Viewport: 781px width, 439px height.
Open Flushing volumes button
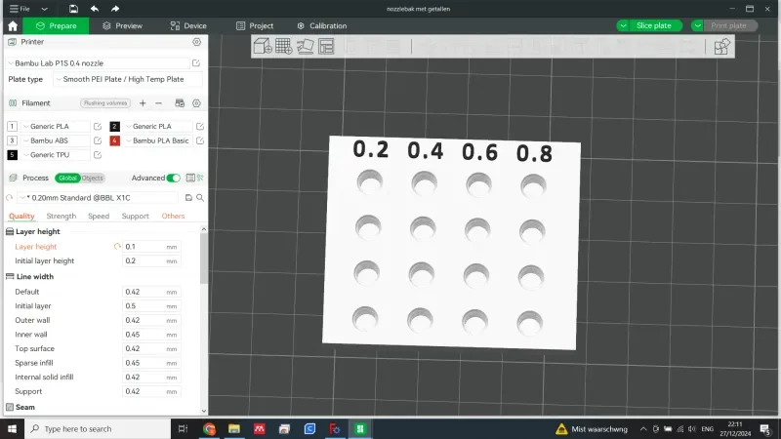(x=105, y=103)
